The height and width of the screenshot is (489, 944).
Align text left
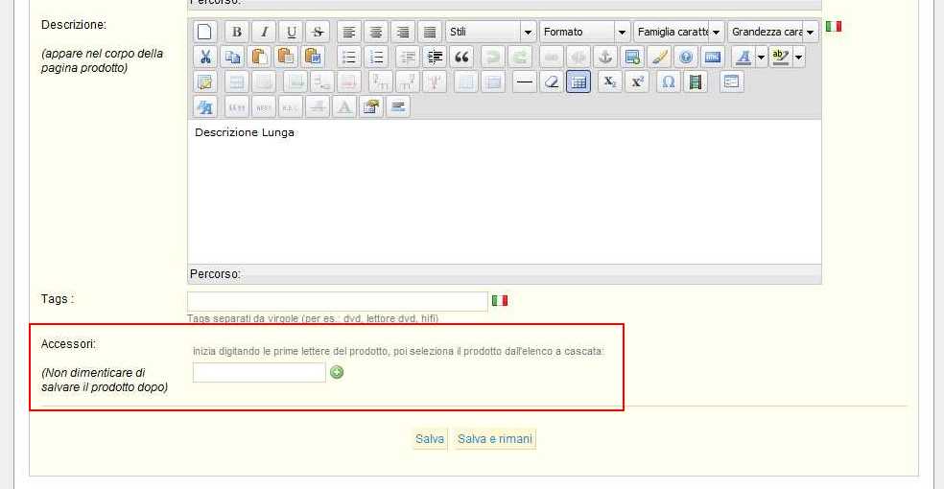tap(348, 32)
